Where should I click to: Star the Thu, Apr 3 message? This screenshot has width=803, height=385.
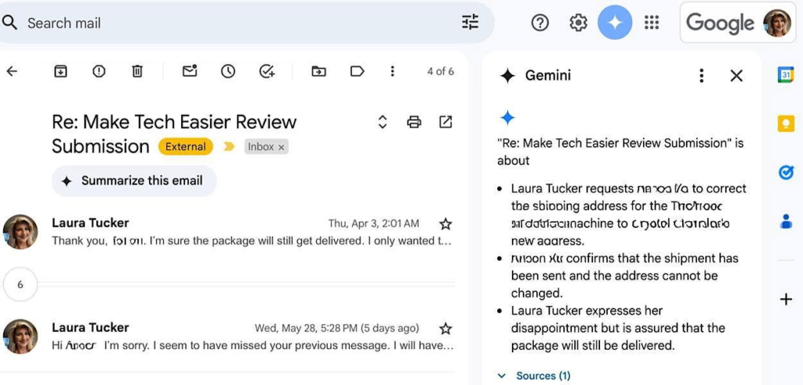click(445, 224)
